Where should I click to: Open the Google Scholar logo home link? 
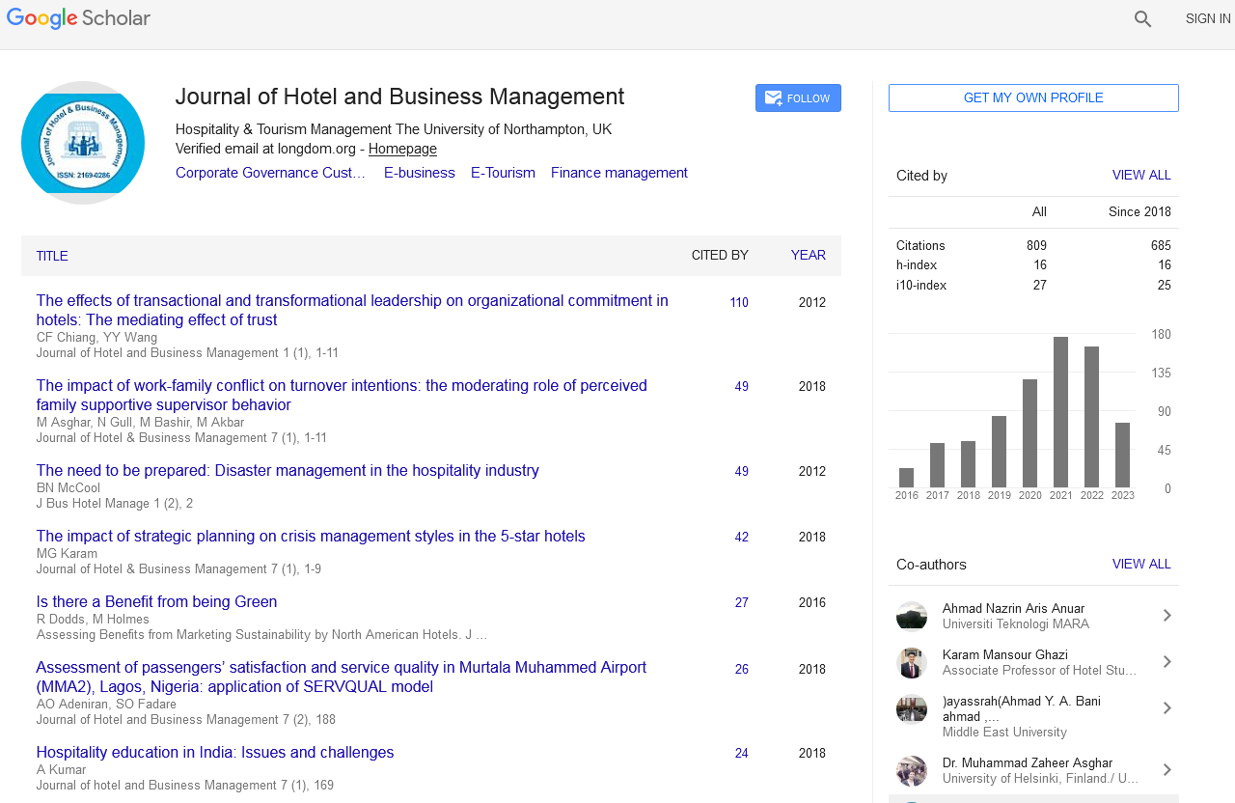pyautogui.click(x=78, y=18)
